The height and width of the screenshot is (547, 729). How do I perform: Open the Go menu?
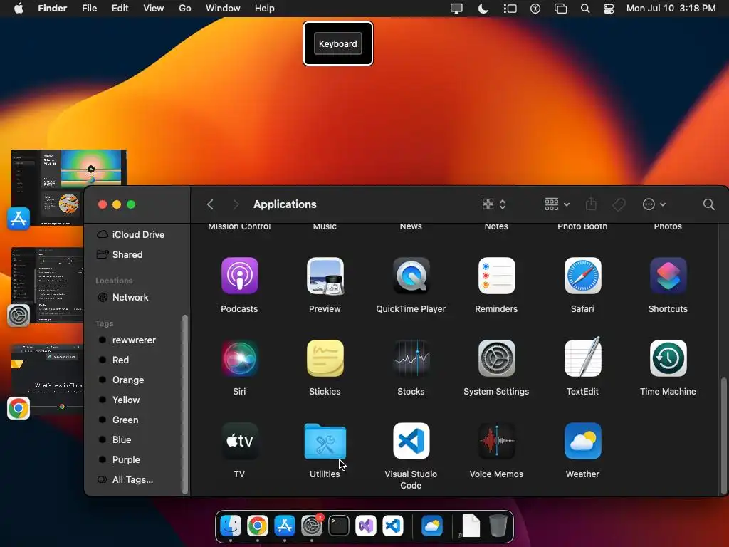185,9
